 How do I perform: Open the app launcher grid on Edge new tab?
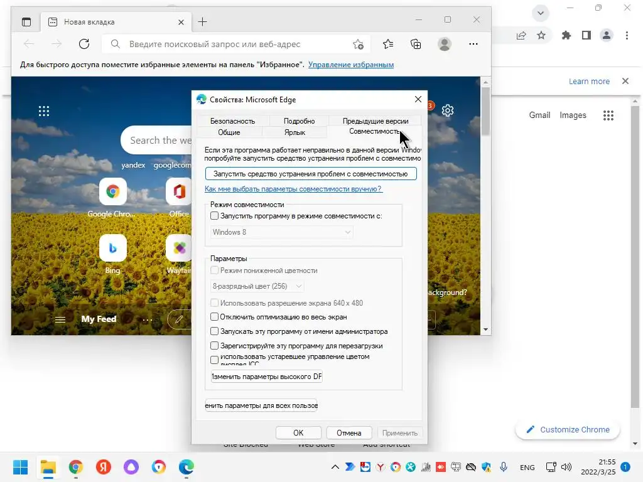pos(44,111)
